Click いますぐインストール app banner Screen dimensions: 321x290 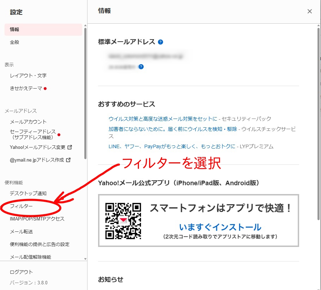tap(220, 227)
